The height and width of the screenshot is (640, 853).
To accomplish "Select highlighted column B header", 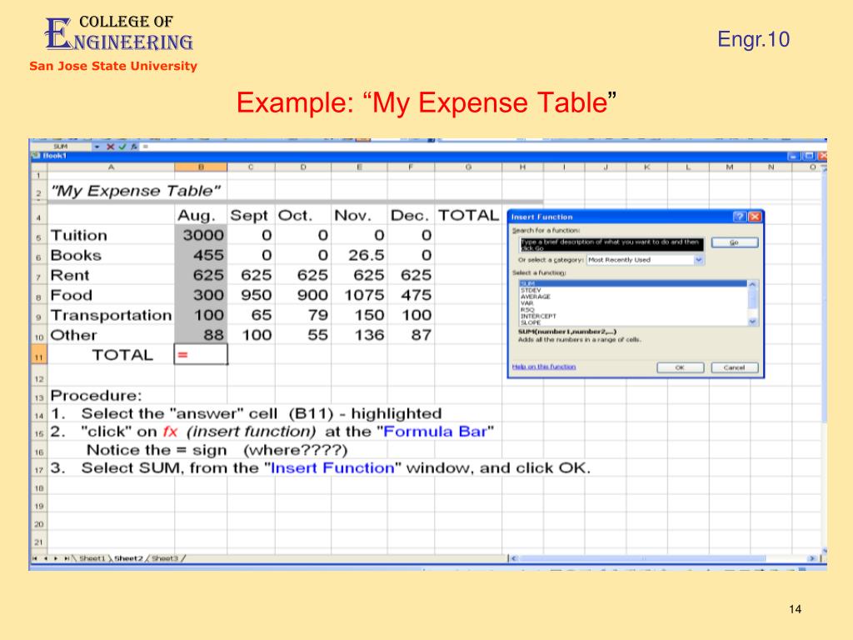I will [201, 167].
